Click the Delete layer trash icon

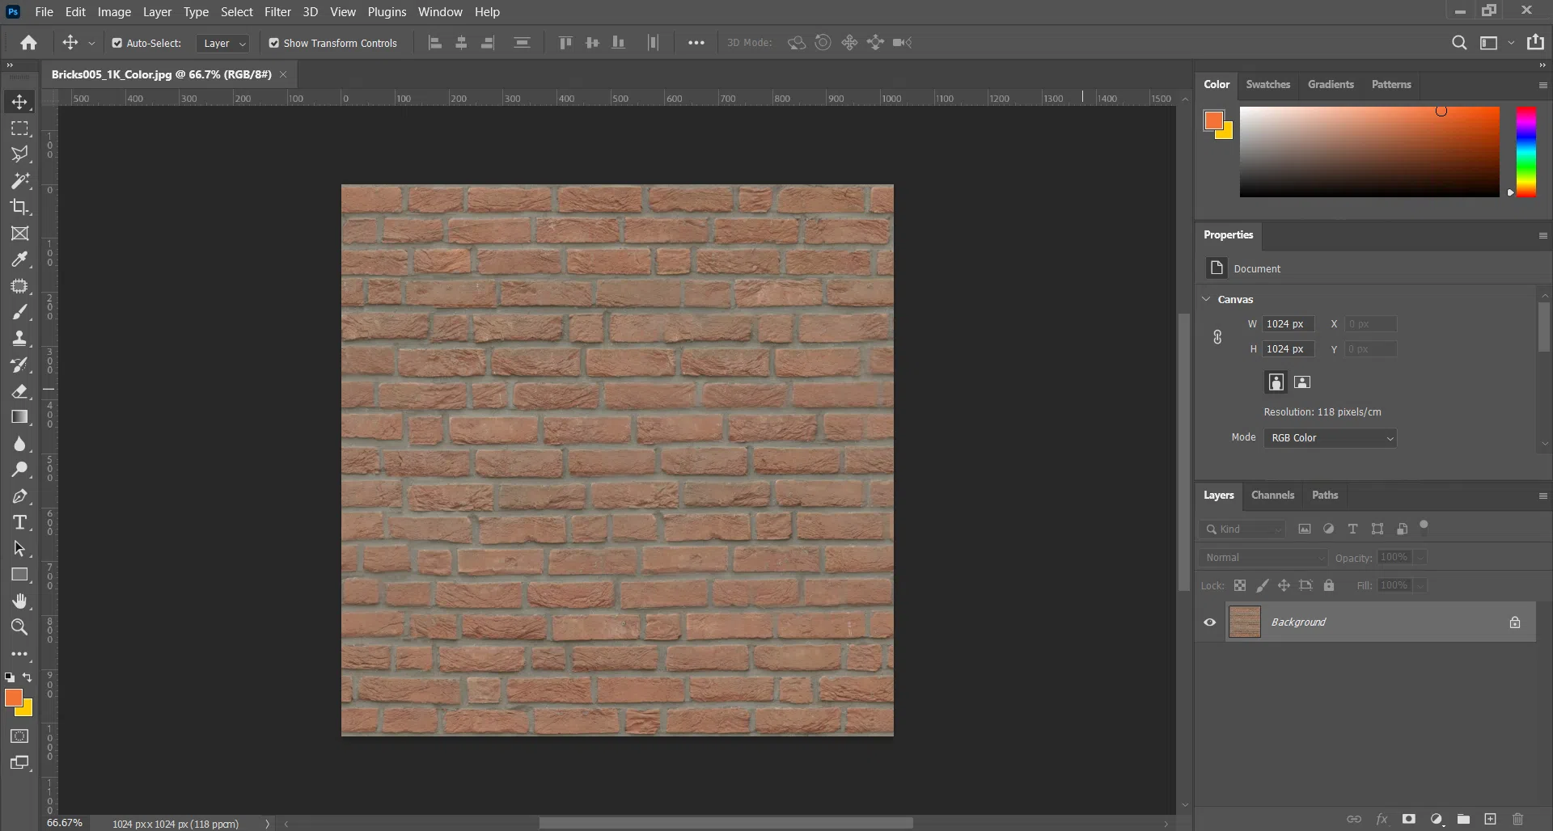pos(1517,819)
